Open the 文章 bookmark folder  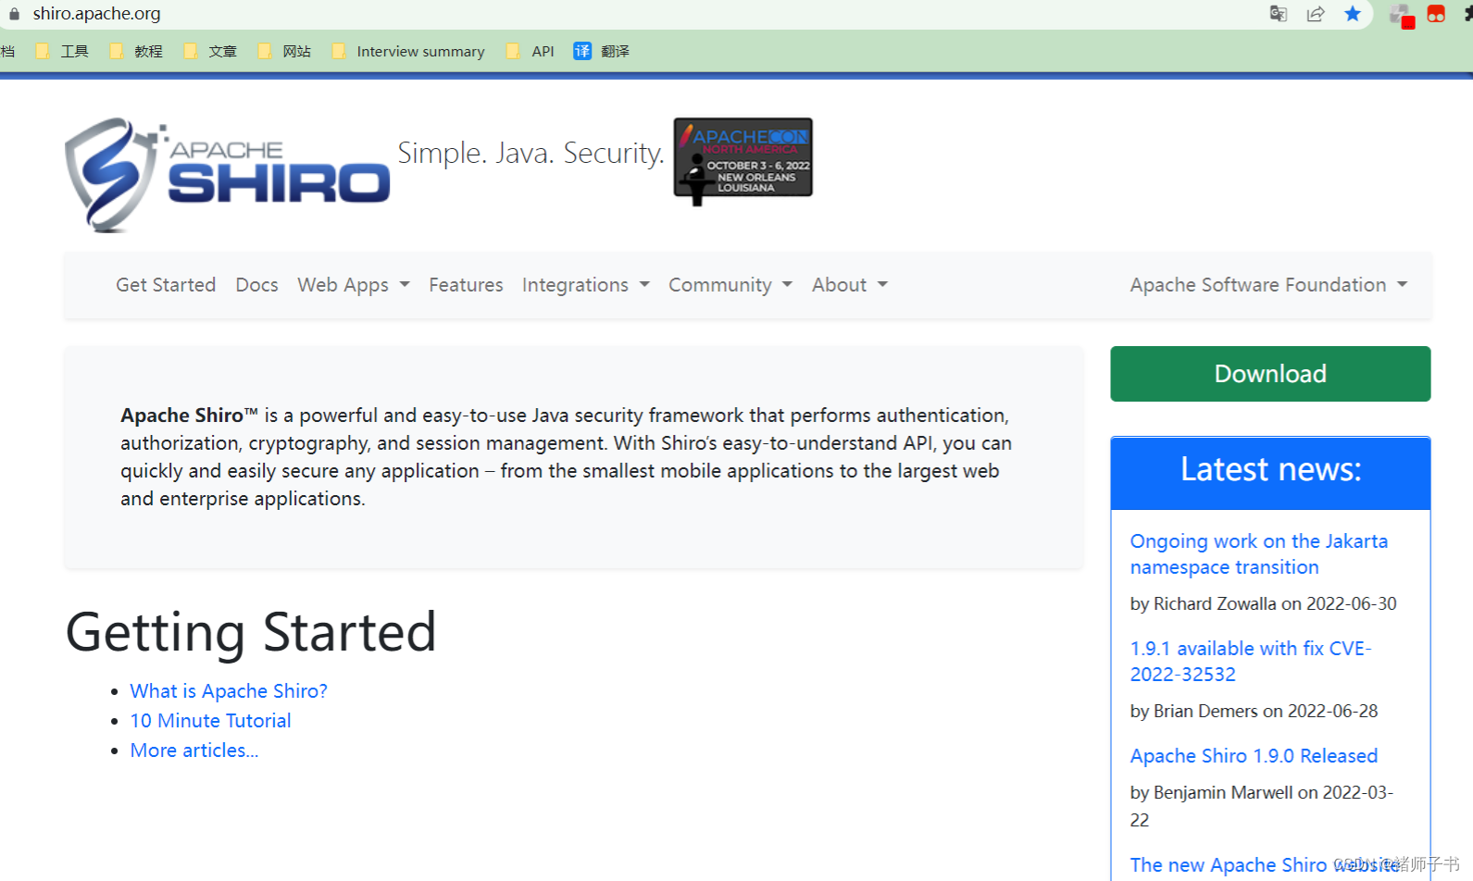pyautogui.click(x=211, y=51)
